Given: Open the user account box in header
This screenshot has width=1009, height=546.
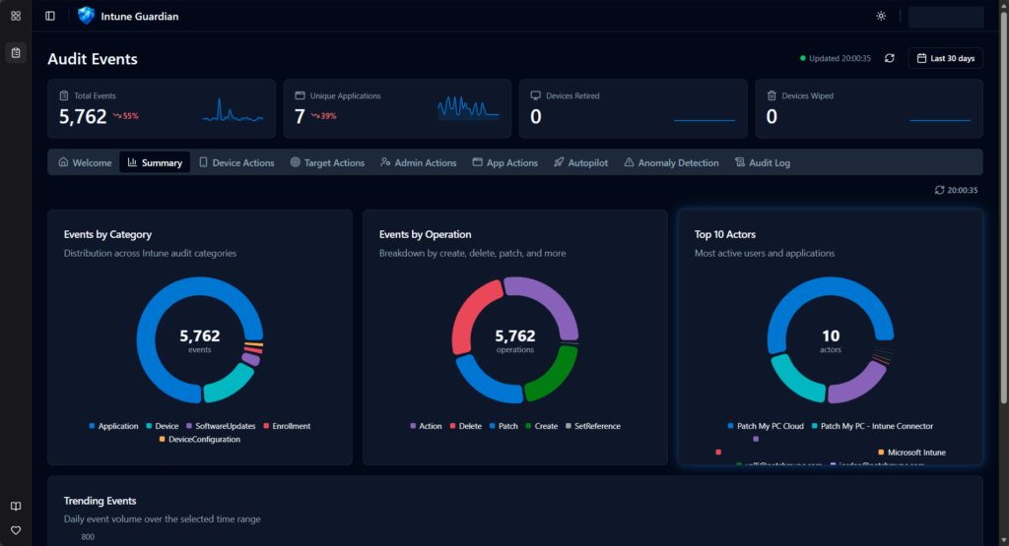Looking at the screenshot, I should 945,16.
